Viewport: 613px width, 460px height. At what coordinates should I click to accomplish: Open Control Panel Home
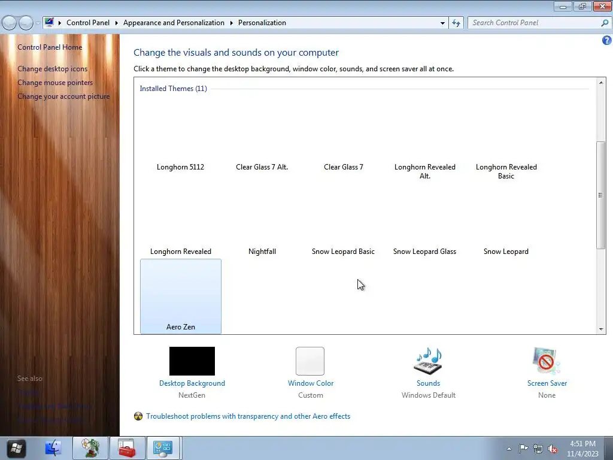50,47
